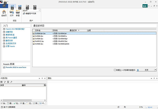Select the 检... checkmark bottom tab
The image size is (158, 109).
[16, 103]
